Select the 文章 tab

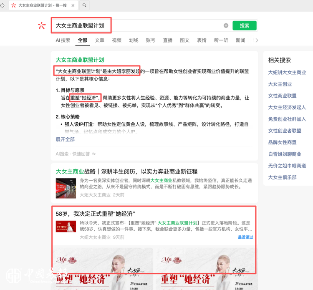coord(100,40)
